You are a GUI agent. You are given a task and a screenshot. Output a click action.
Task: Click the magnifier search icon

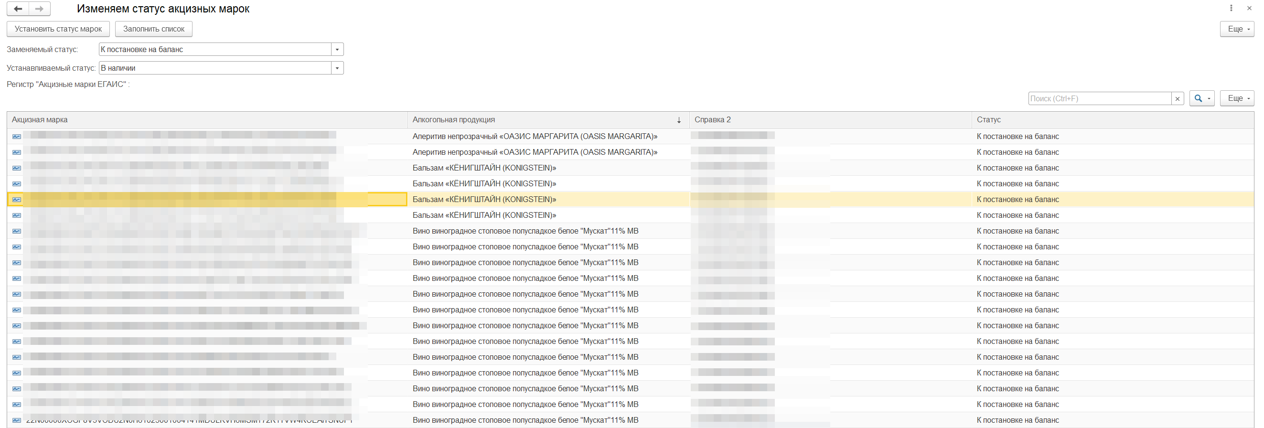click(x=1198, y=99)
